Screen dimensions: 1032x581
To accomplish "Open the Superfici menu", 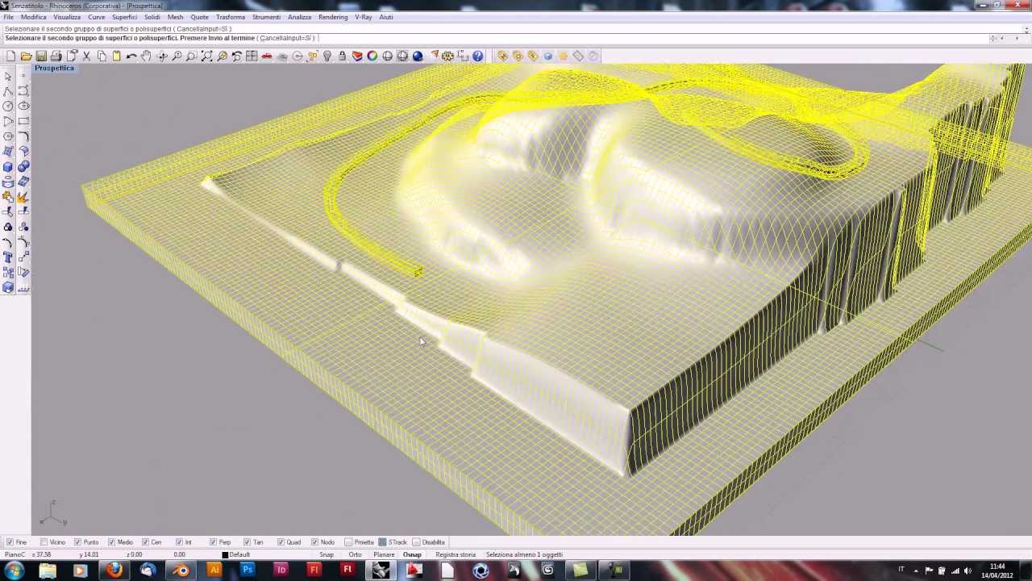I will tap(124, 17).
